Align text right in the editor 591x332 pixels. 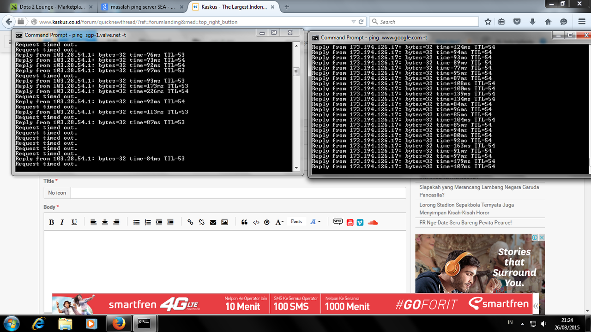tap(116, 222)
